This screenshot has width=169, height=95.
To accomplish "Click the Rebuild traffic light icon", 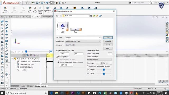I will pyautogui.click(x=57, y=3).
